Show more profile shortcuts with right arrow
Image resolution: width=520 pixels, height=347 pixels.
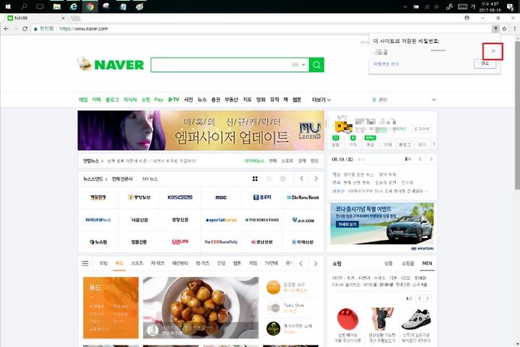[x=434, y=144]
